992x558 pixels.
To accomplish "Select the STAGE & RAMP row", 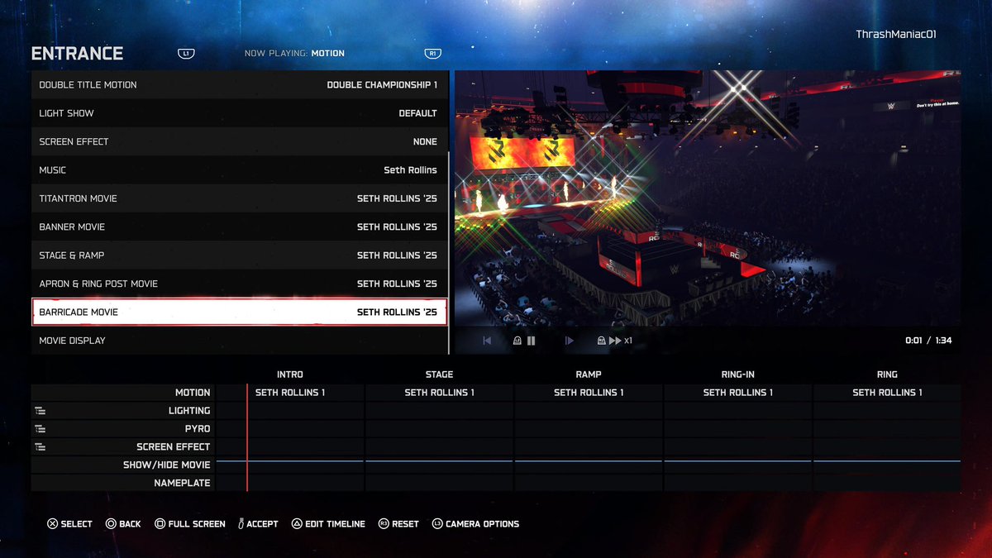I will (x=239, y=255).
